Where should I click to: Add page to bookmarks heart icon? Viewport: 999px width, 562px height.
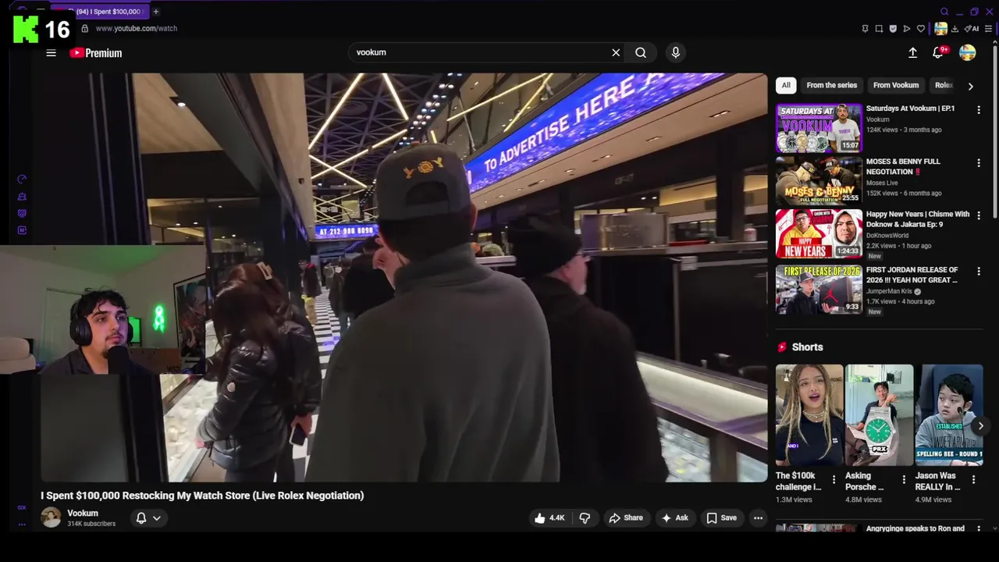[921, 29]
